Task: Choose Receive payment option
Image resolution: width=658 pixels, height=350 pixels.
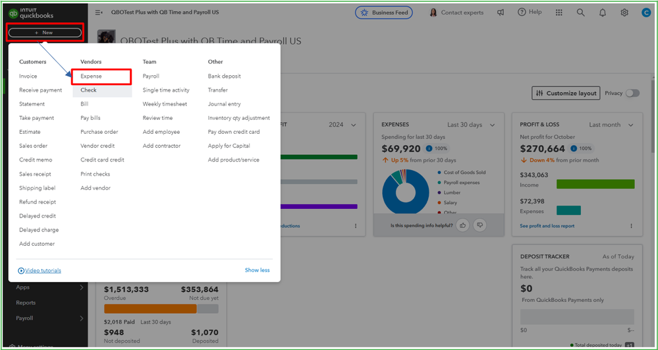Action: tap(40, 90)
